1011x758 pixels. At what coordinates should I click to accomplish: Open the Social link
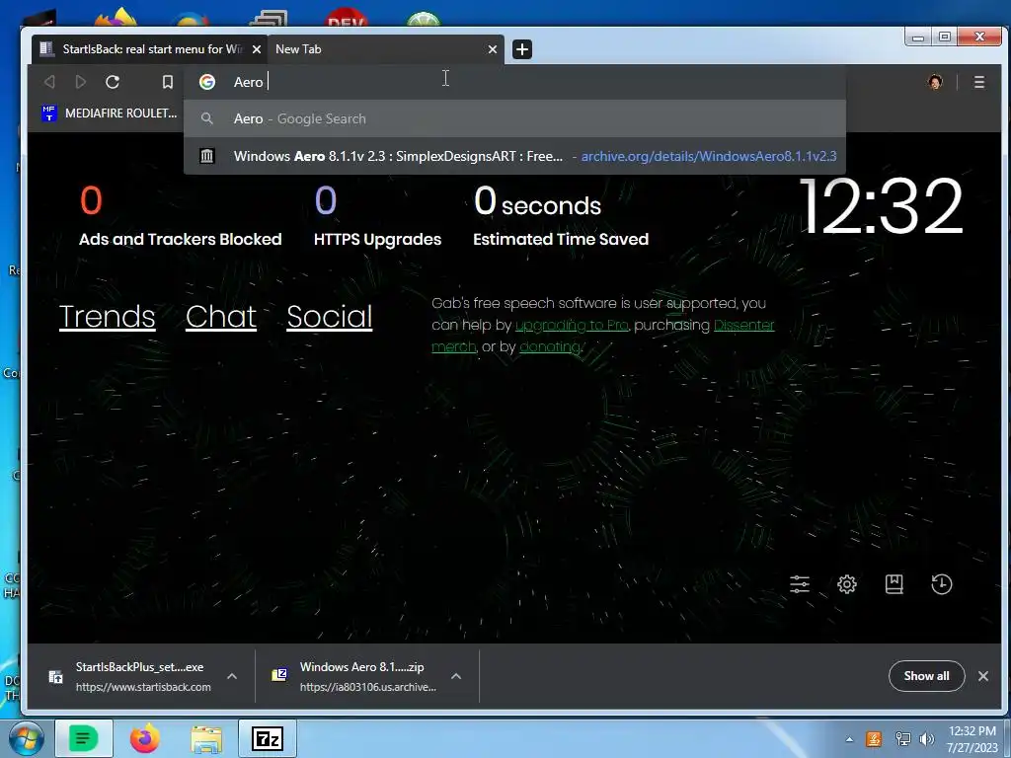coord(330,317)
